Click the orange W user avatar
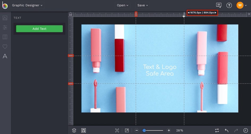This screenshot has height=134, width=251. [240, 5]
